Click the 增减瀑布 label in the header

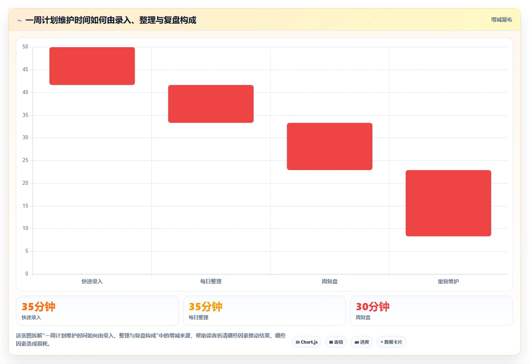tap(501, 20)
